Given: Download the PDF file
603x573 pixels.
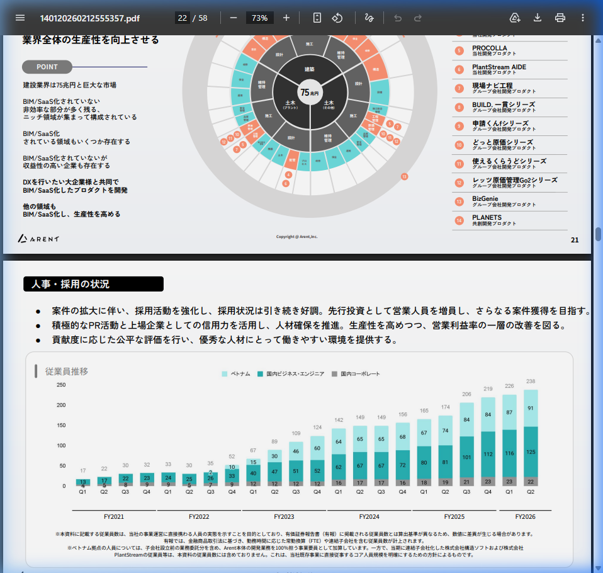Looking at the screenshot, I should (538, 18).
